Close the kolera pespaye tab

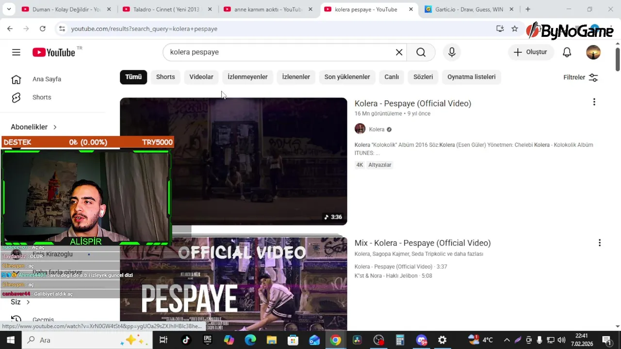click(411, 9)
